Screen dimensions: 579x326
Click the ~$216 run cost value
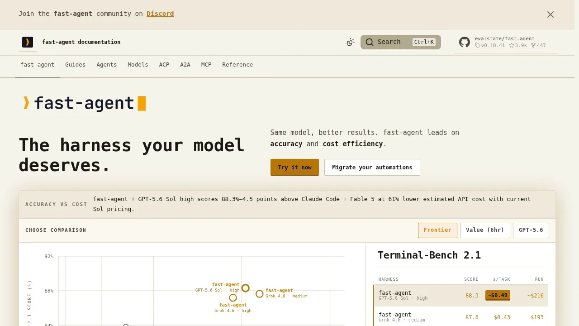point(535,296)
